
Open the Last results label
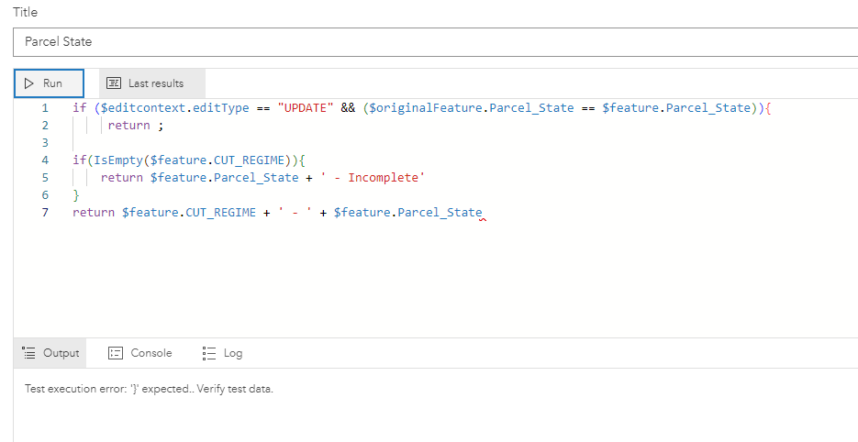point(156,83)
